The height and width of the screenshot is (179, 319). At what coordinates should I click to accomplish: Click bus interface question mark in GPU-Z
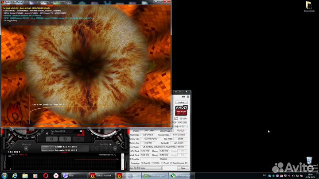187,127
